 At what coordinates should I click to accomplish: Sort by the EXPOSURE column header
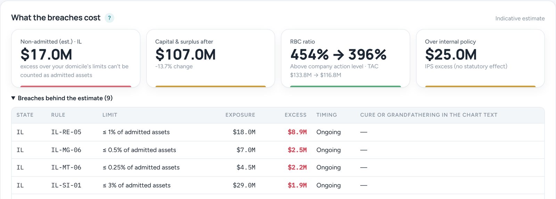240,115
